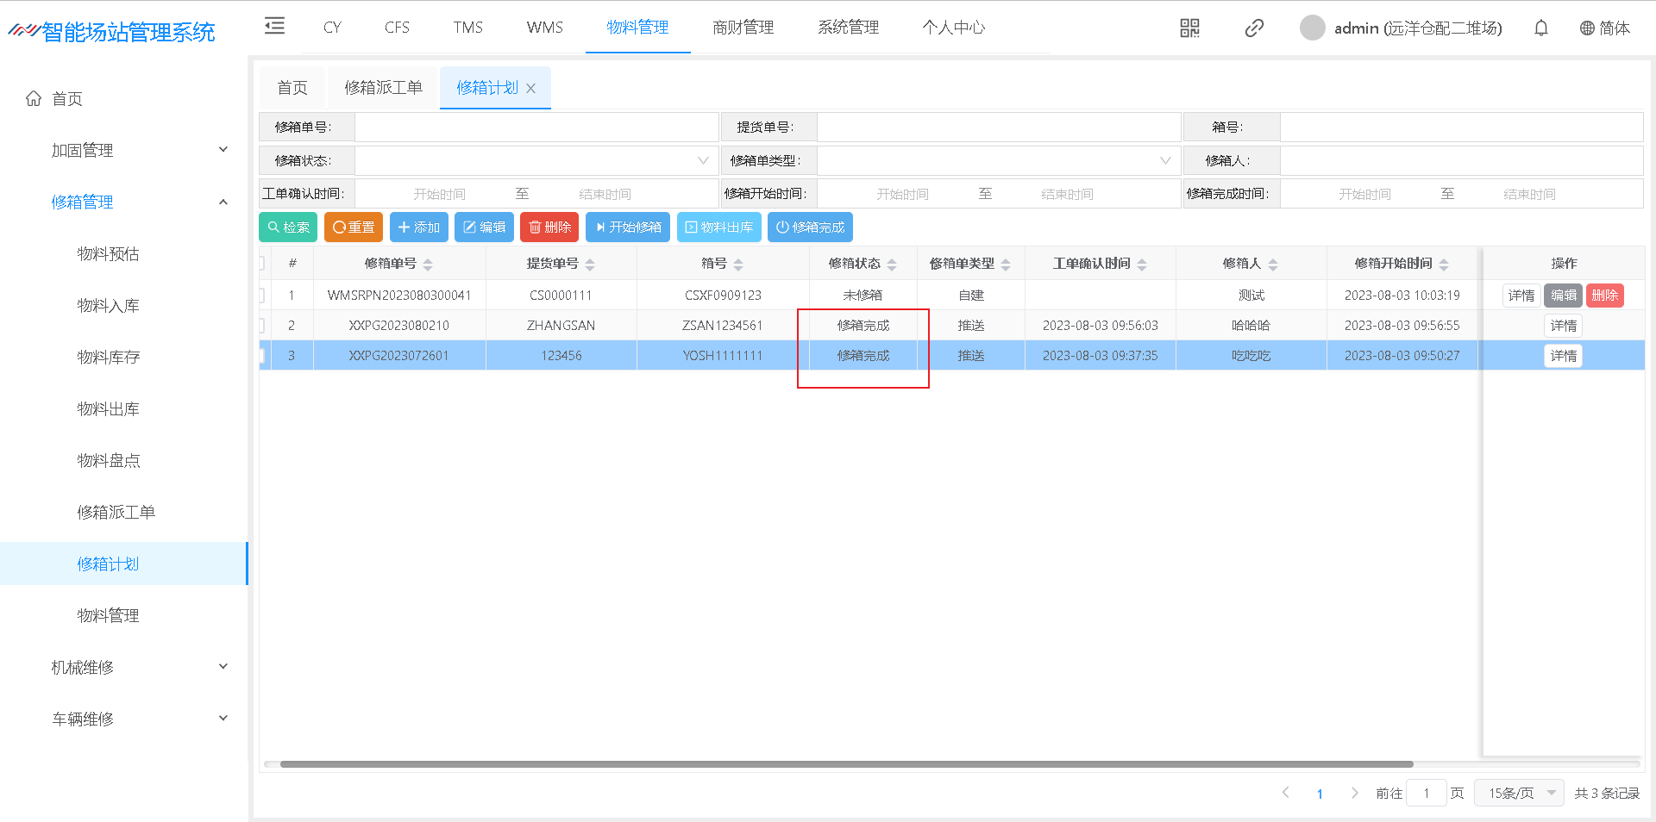Screen dimensions: 1656x822
Task: Click the horizontal scrollbar under the table
Action: [x=845, y=764]
